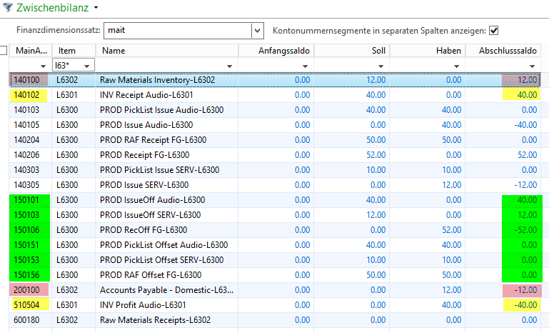Expand the Soll filter dropdown arrow
Viewport: 549px width, 333px height.
point(381,66)
